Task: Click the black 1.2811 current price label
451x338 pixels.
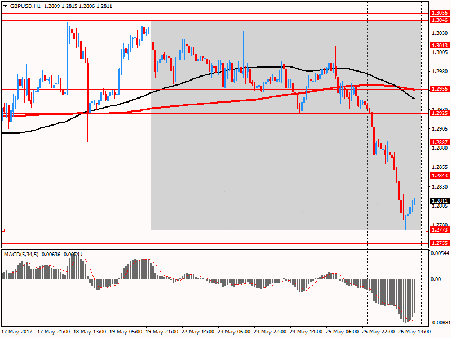Action: 440,201
